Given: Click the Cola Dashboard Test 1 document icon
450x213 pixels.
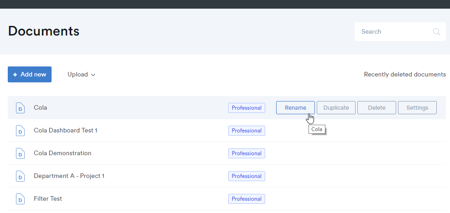Looking at the screenshot, I should point(20,131).
